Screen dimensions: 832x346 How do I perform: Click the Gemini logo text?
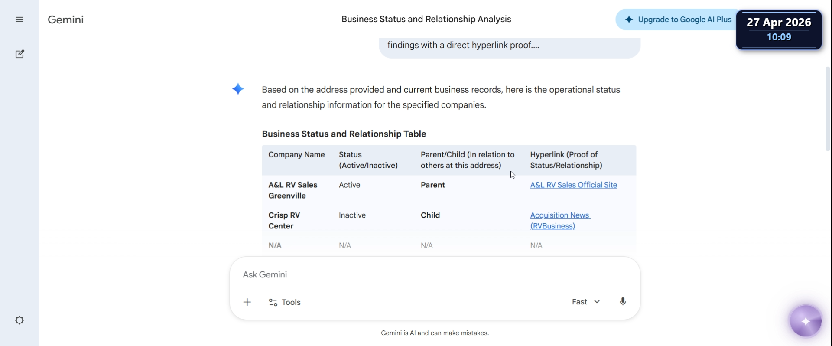click(66, 20)
